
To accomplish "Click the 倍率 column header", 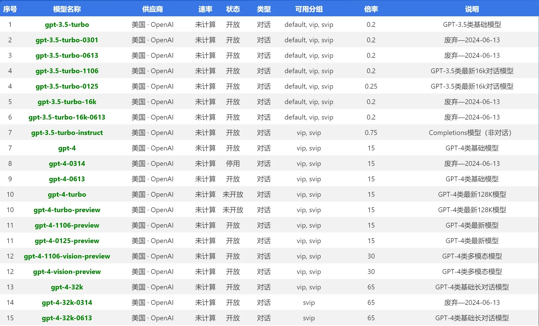I will point(371,9).
